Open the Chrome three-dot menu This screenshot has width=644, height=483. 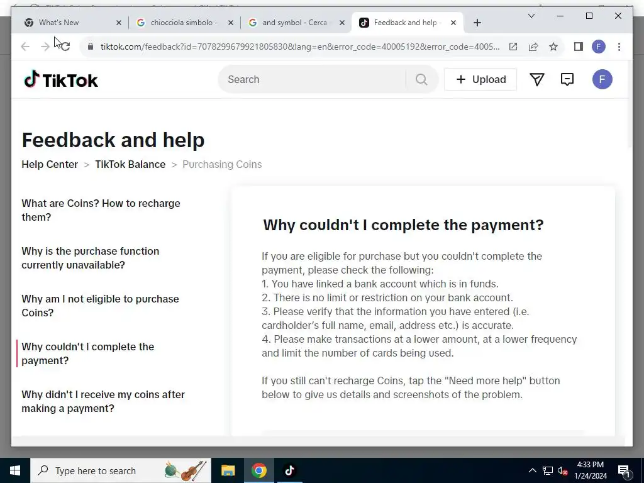tap(619, 47)
